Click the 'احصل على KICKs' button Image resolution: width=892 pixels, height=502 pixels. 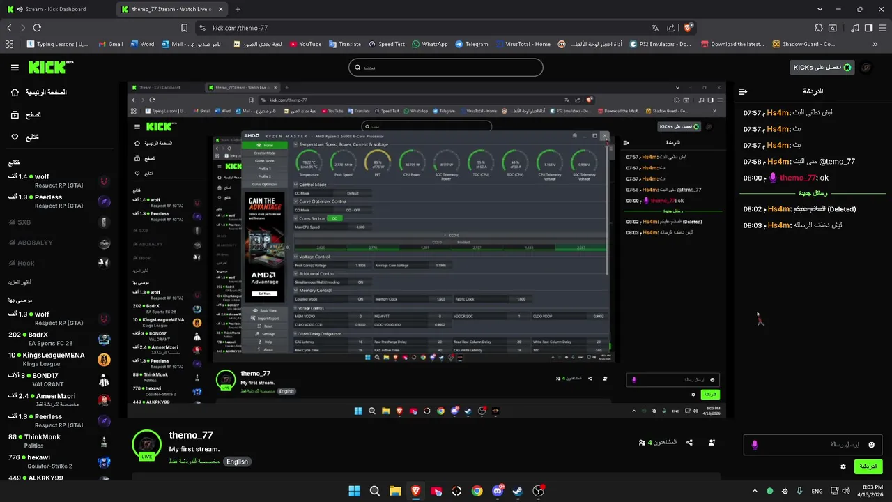point(822,68)
